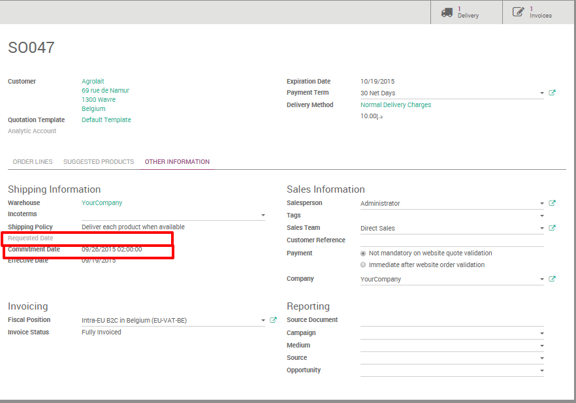Open Company record using external link icon
Image resolution: width=576 pixels, height=403 pixels.
(552, 278)
